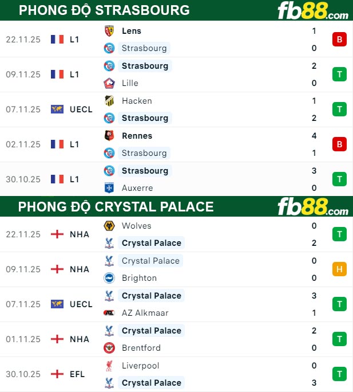
Task: Select the Auxerre team logo
Action: [x=109, y=188]
